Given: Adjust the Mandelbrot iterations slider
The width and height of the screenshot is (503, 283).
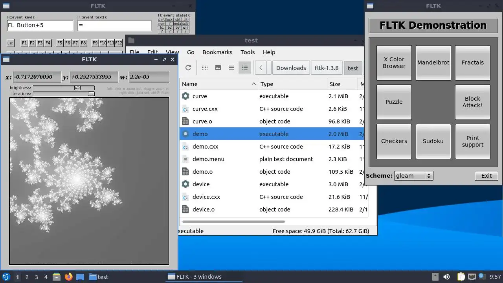Looking at the screenshot, I should click(64, 94).
